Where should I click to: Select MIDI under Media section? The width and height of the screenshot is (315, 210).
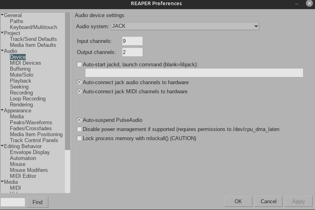tap(15, 188)
